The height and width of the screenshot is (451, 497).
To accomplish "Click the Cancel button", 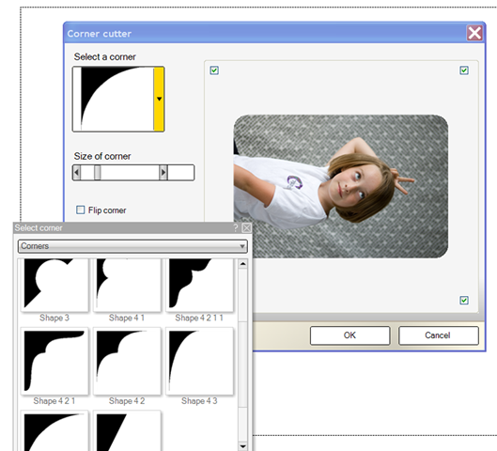I will [x=439, y=335].
